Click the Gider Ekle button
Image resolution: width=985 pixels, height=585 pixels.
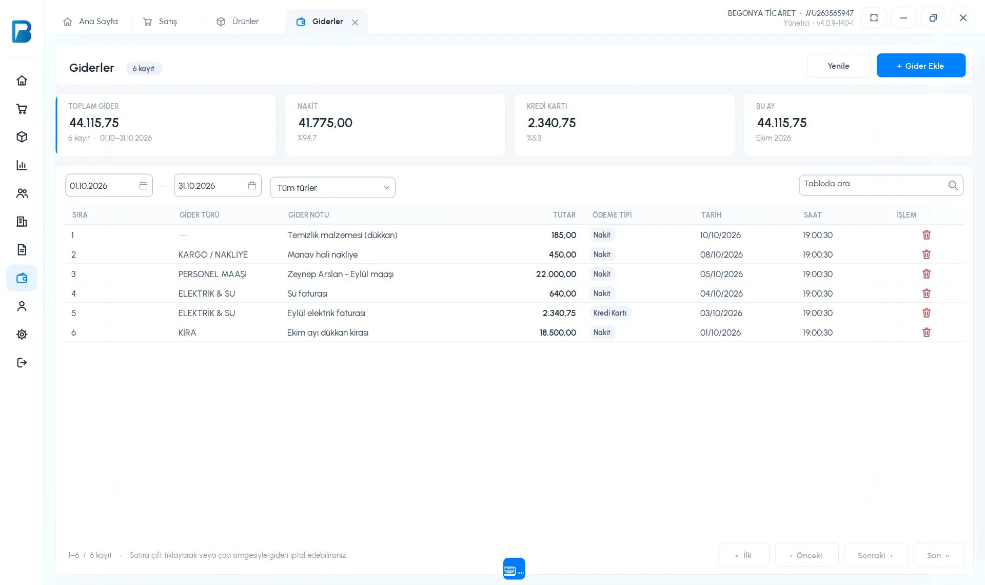pos(921,66)
